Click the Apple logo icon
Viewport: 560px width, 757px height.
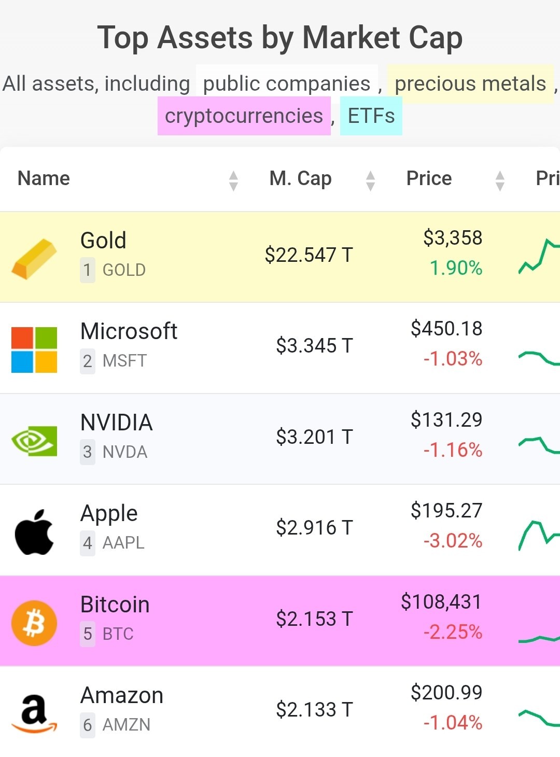[34, 532]
